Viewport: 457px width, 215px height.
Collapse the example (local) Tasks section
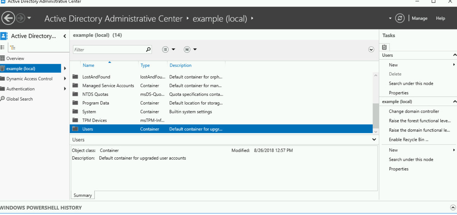[455, 101]
